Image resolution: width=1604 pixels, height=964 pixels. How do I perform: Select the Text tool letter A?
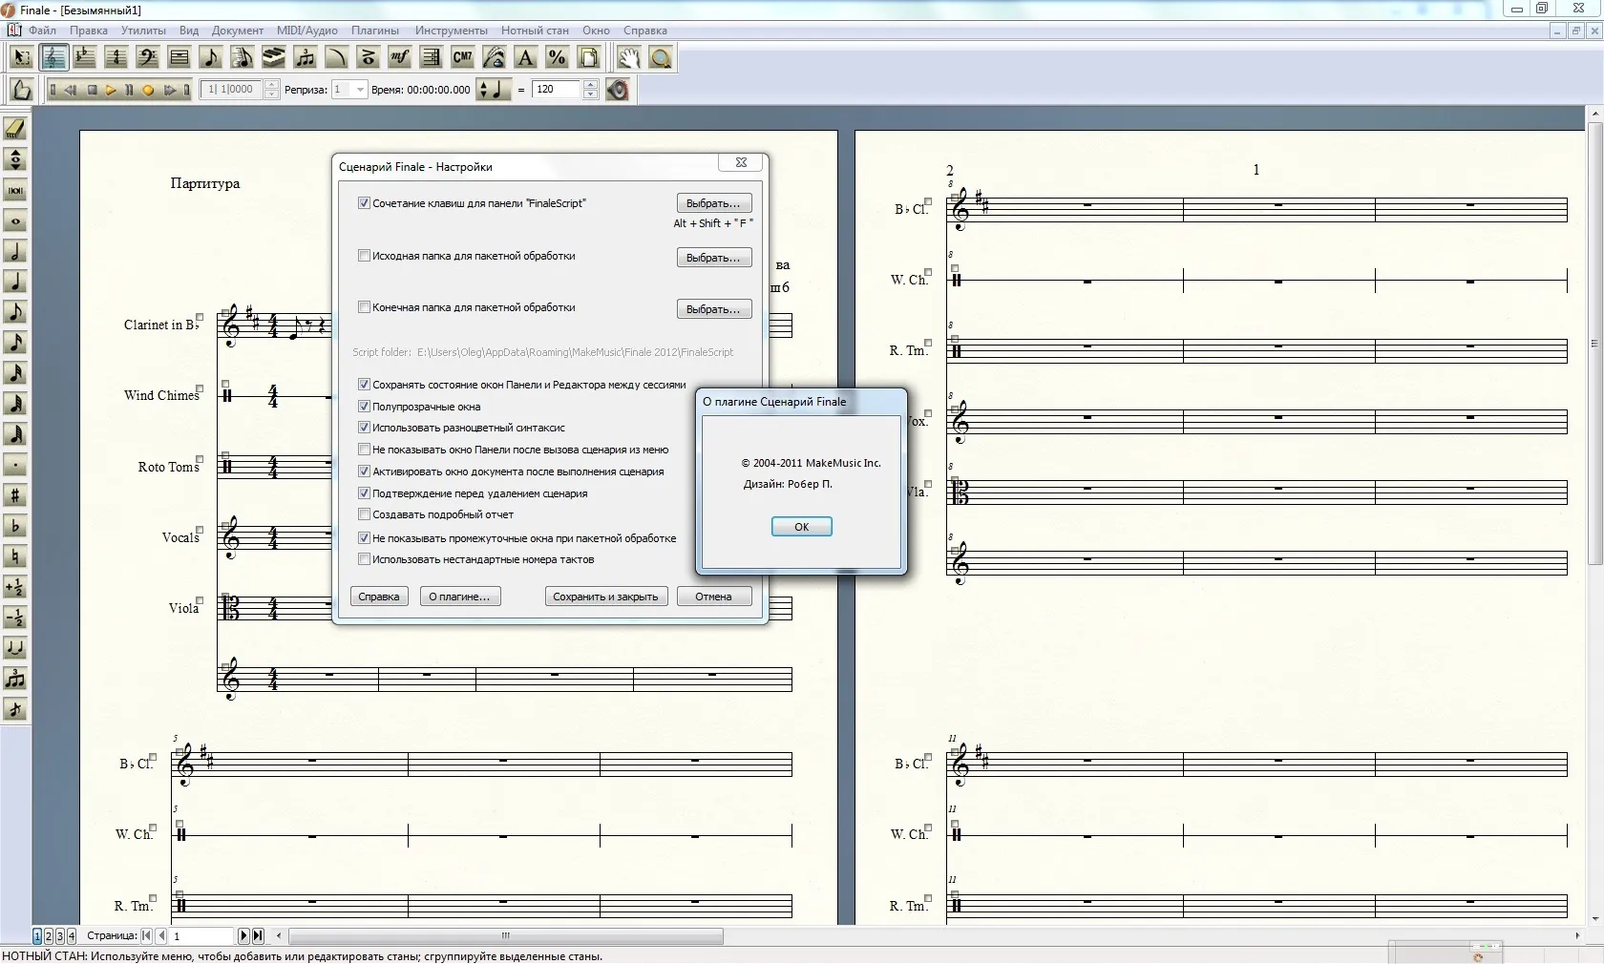click(525, 57)
